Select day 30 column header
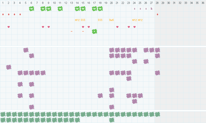This screenshot has height=123, width=206. click(x=169, y=3)
